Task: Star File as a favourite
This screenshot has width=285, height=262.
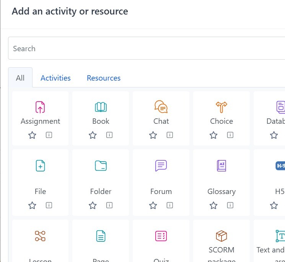Action: click(32, 205)
